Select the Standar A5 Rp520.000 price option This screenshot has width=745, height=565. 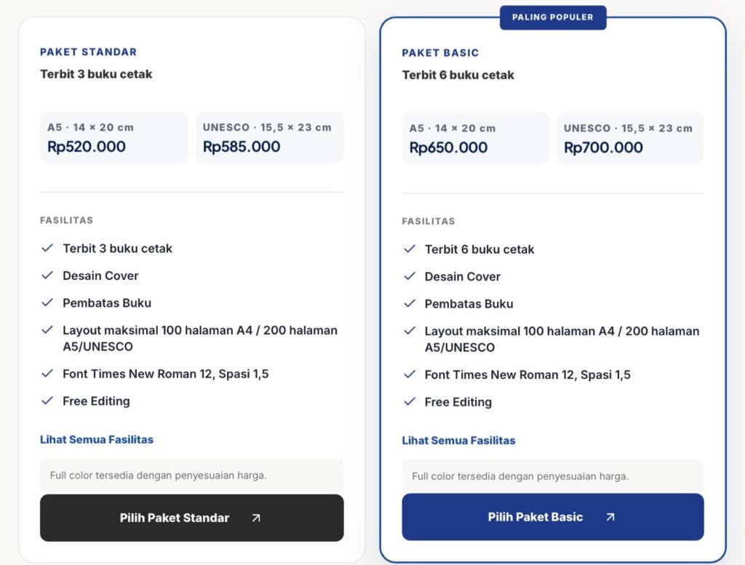(x=114, y=137)
